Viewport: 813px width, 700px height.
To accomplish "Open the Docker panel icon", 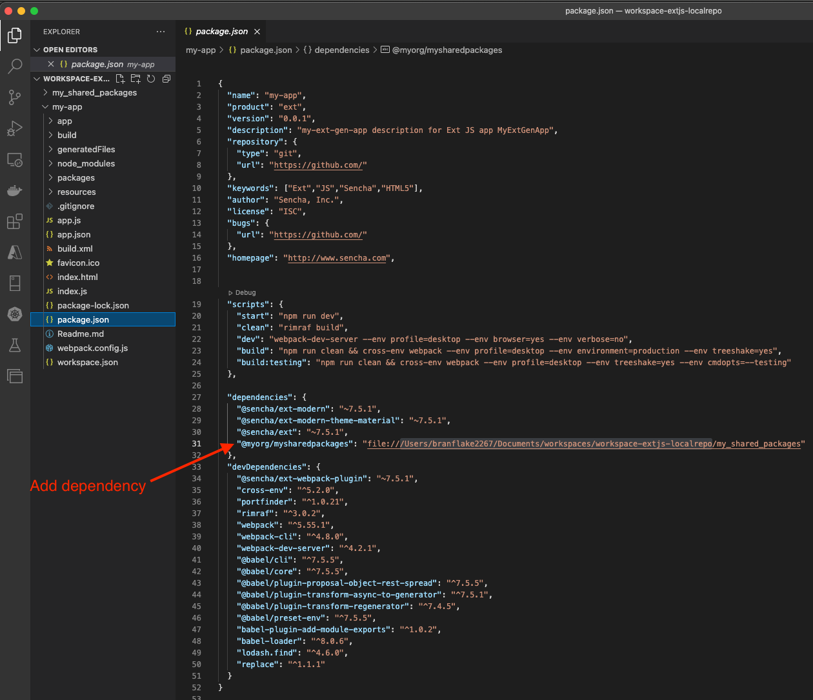I will tap(15, 190).
